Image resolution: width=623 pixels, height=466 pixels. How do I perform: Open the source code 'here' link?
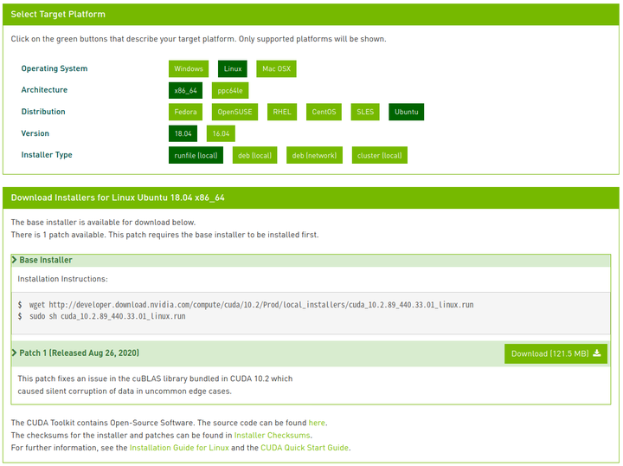click(x=317, y=423)
